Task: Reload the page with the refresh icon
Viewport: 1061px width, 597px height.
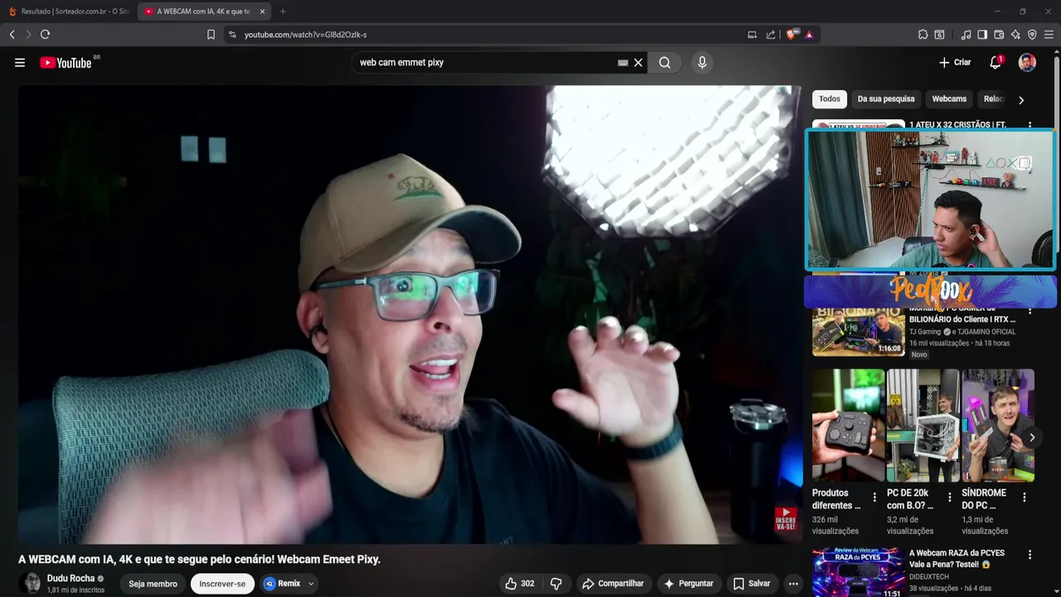Action: click(45, 34)
